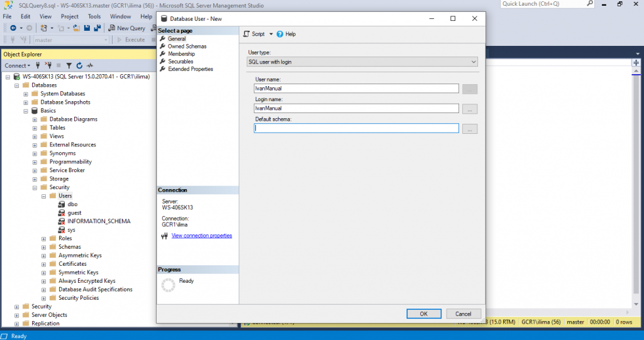Collapse the Databases folder

click(17, 85)
